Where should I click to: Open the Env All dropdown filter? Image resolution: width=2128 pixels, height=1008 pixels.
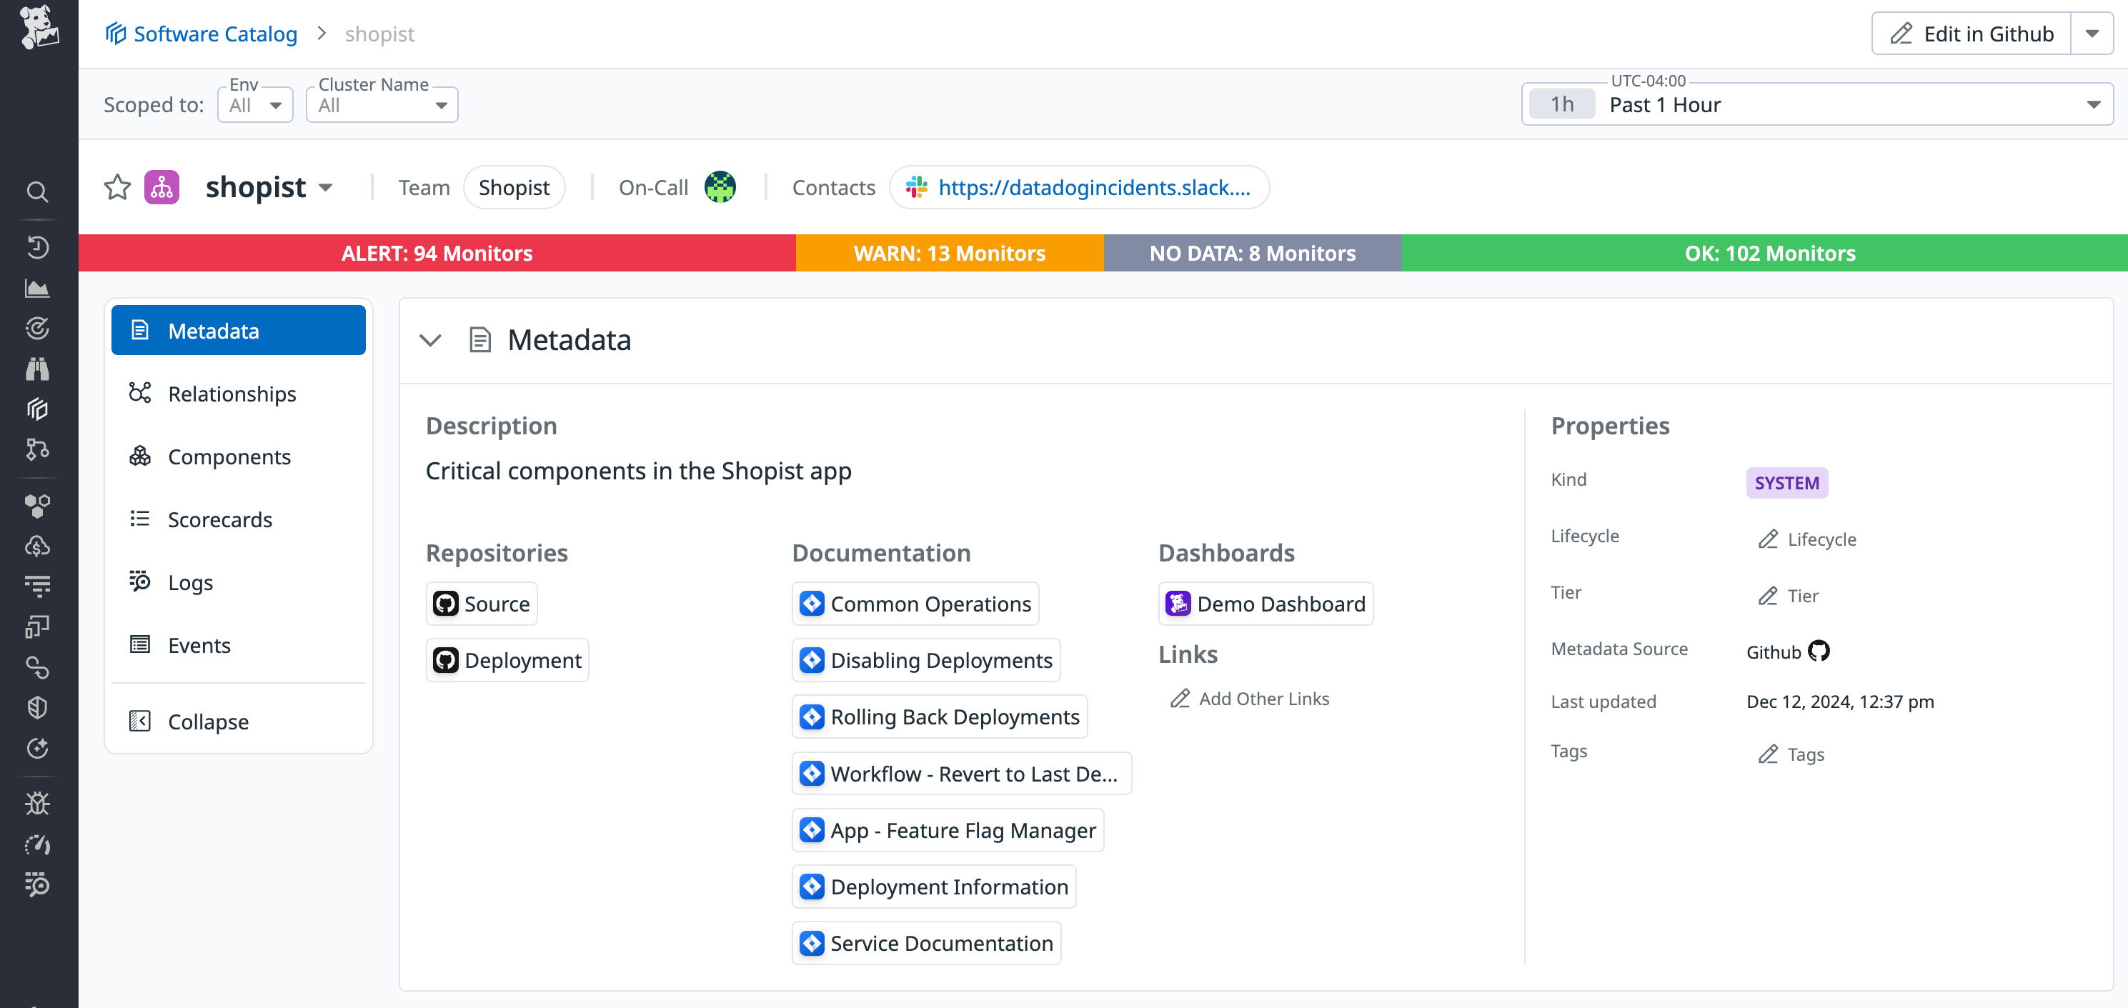(x=254, y=104)
